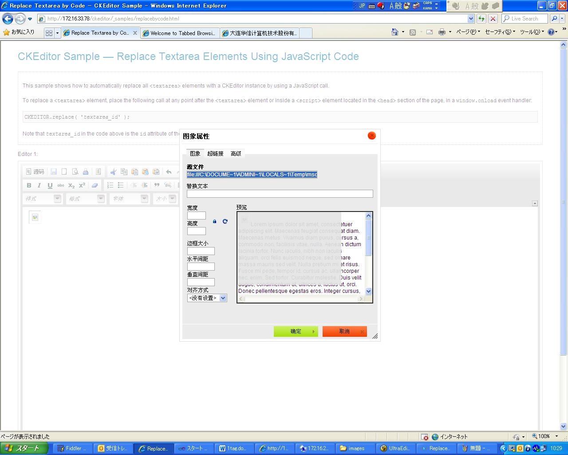Click the reset size circular arrow icon
The height and width of the screenshot is (455, 568).
[225, 221]
